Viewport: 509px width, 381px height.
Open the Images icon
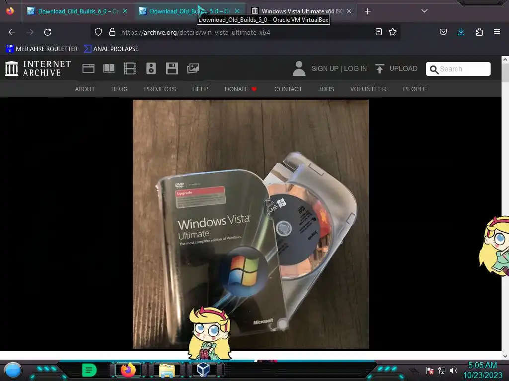(193, 68)
